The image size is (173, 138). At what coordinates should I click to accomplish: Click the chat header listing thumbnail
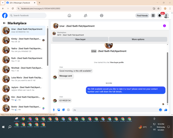(x=56, y=26)
